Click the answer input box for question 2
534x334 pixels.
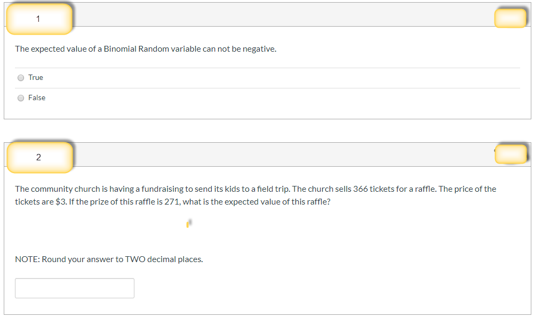[x=74, y=288]
